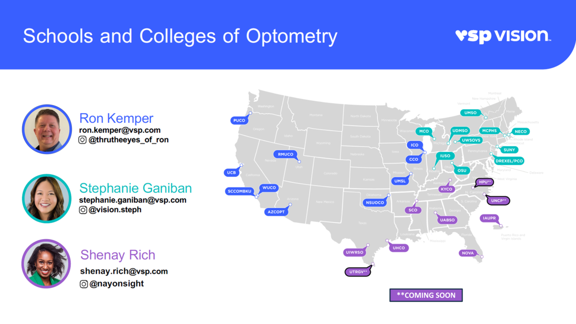The width and height of the screenshot is (576, 324).
Task: Click the DREXEL/PCO map marker
Action: tap(509, 161)
